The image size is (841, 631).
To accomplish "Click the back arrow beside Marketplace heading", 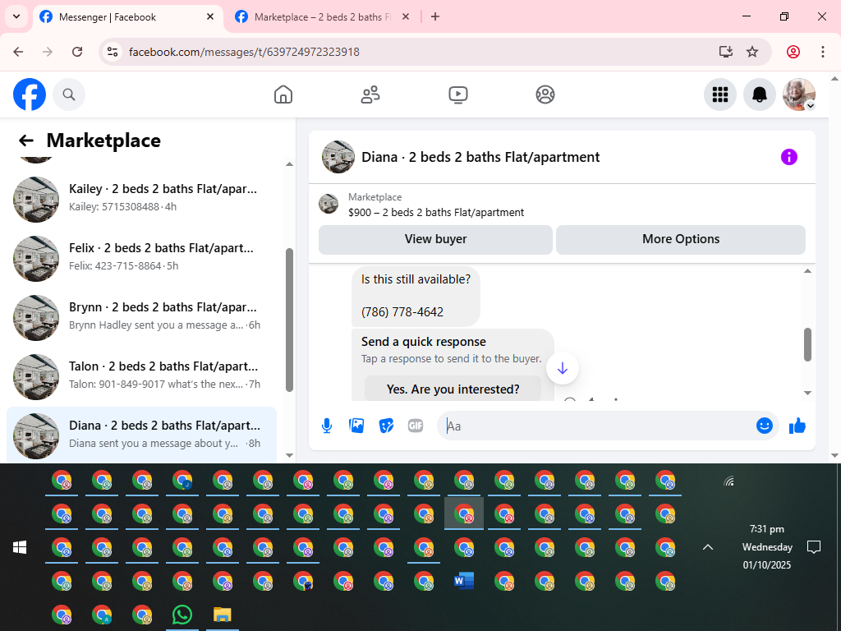I will pyautogui.click(x=26, y=140).
